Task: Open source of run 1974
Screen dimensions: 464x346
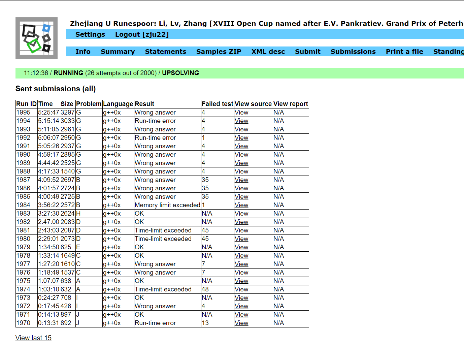Action: (241, 289)
